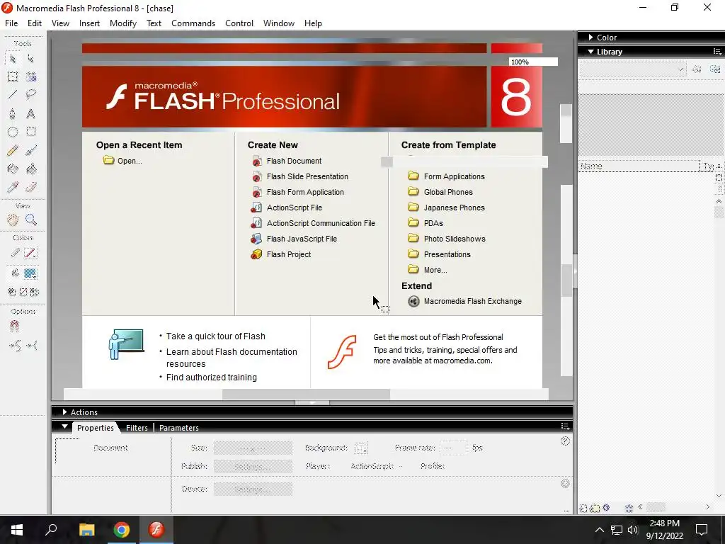The width and height of the screenshot is (725, 544).
Task: Switch to the Filters tab
Action: tap(137, 428)
